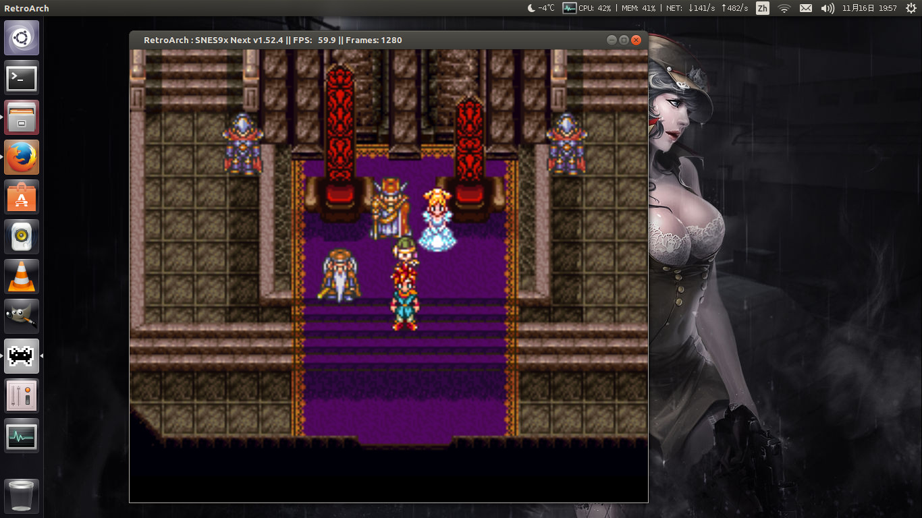Click the left armored guard sprite
This screenshot has width=922, height=518.
242,144
